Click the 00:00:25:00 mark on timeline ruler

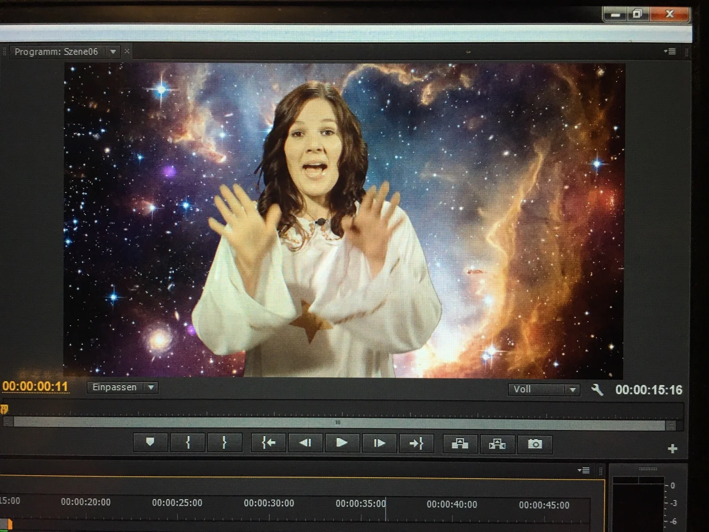point(177,503)
